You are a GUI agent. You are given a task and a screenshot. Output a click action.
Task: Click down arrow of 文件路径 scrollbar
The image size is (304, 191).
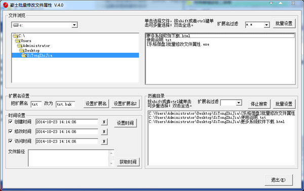coord(111,163)
